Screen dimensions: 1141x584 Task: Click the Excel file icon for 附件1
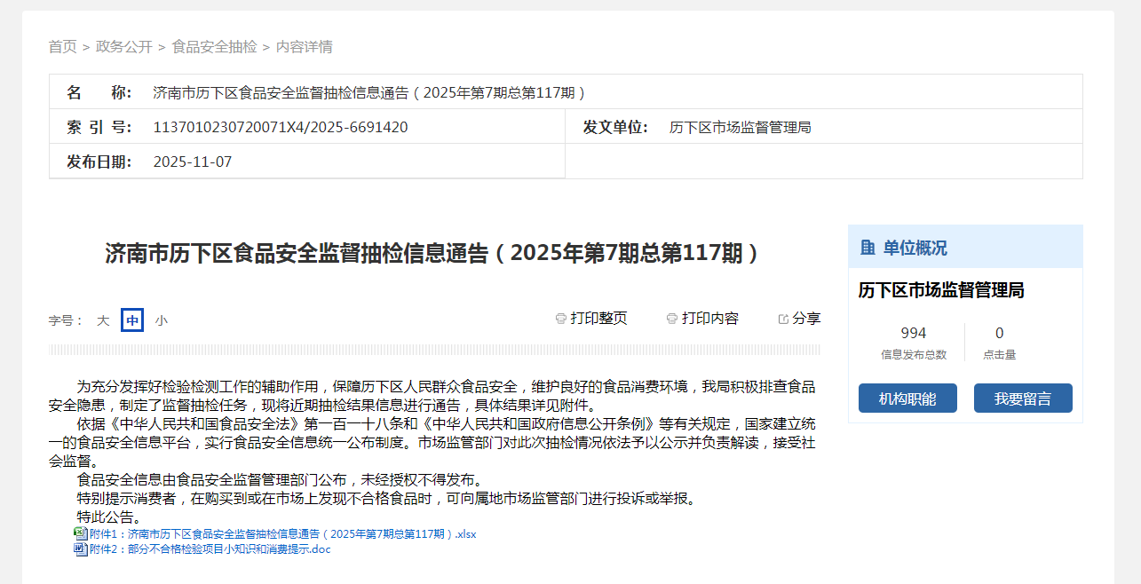81,533
